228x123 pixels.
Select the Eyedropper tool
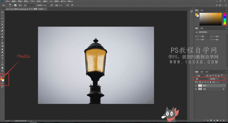pyautogui.click(x=2, y=27)
